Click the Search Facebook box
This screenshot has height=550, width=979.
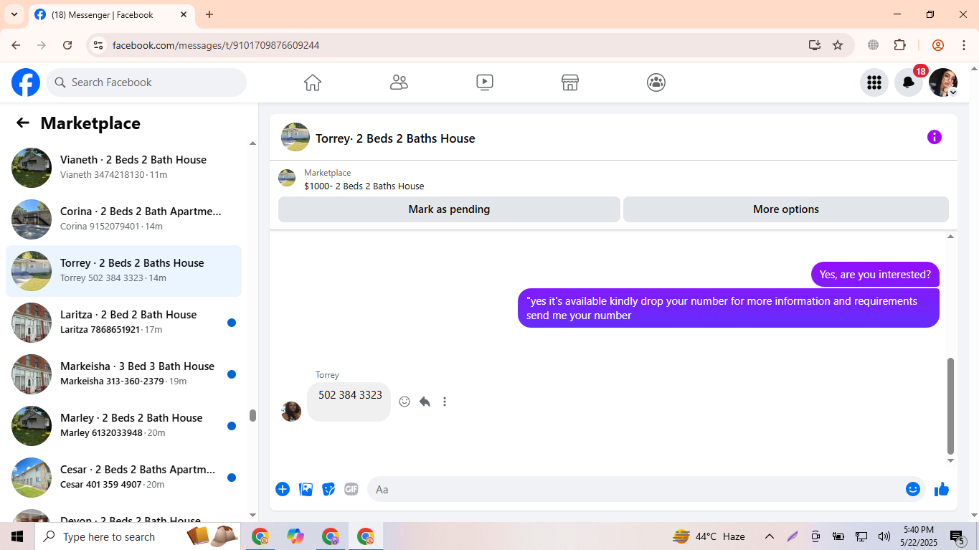point(146,82)
